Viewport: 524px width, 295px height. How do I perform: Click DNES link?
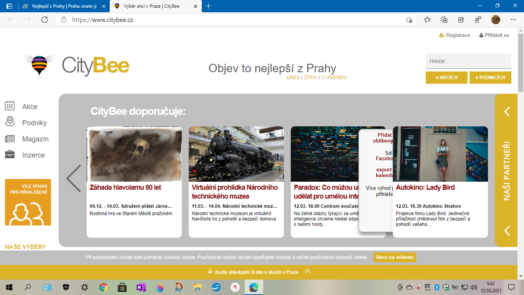point(293,78)
